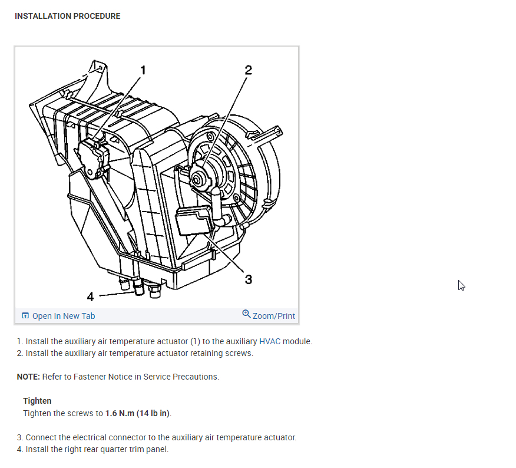Open the diagram via Open In New Tab text

tap(64, 316)
